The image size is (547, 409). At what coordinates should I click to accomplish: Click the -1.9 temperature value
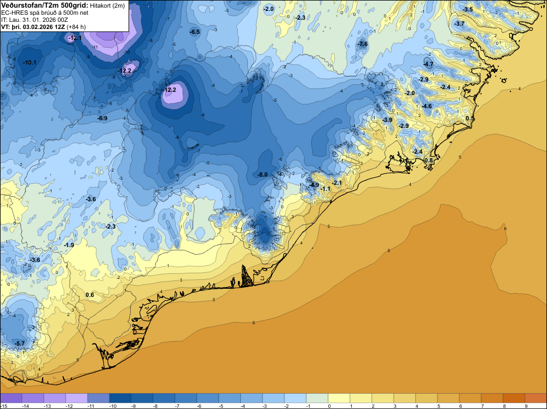(x=69, y=245)
